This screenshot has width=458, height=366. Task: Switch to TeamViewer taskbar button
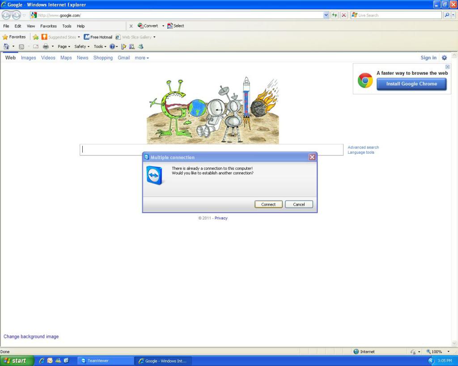[106, 361]
